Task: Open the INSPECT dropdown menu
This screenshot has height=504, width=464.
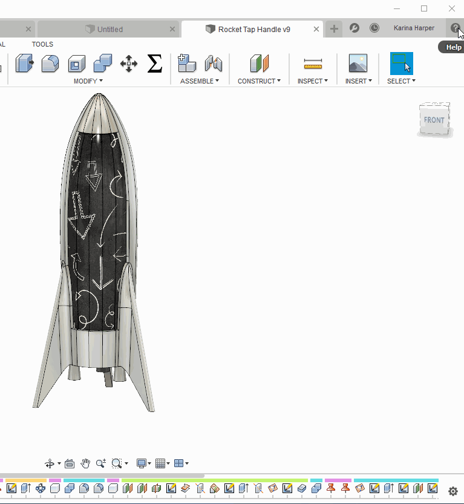Action: point(312,81)
